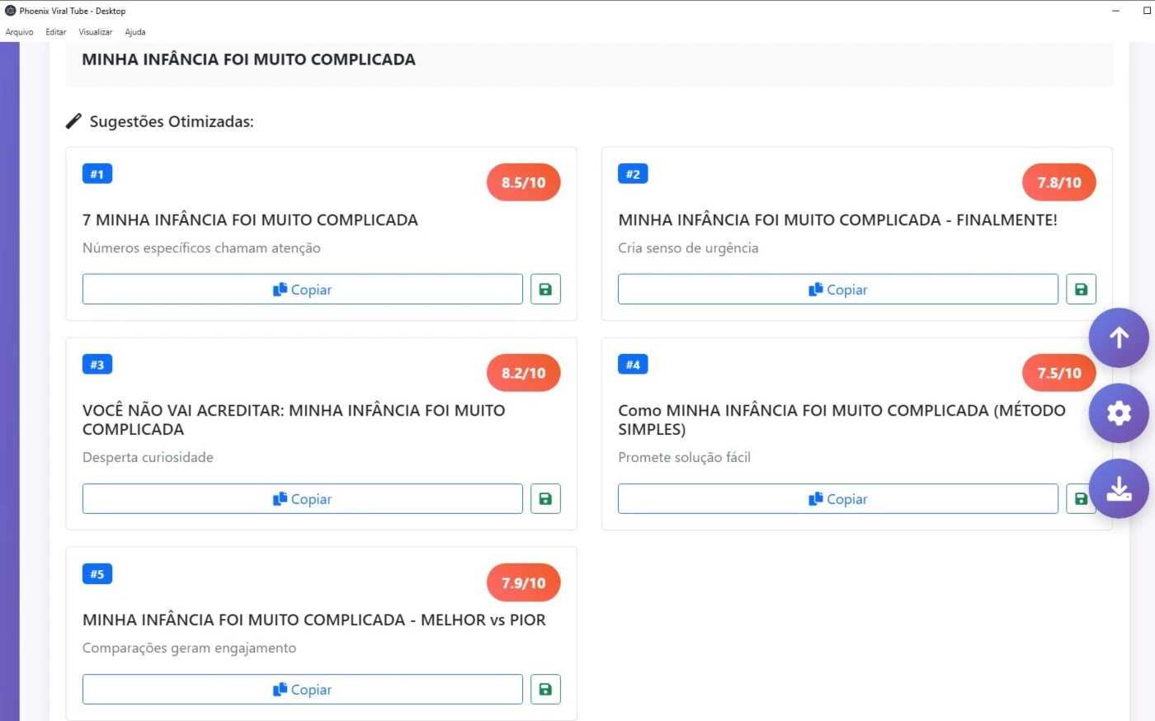The image size is (1155, 721).
Task: Copy the 'MELHOR vs PIOR' title suggestion
Action: [303, 689]
